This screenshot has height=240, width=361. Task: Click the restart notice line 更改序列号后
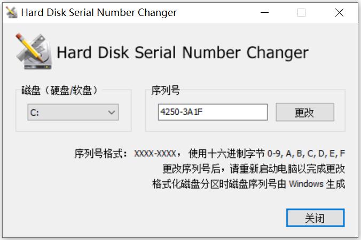point(253,169)
